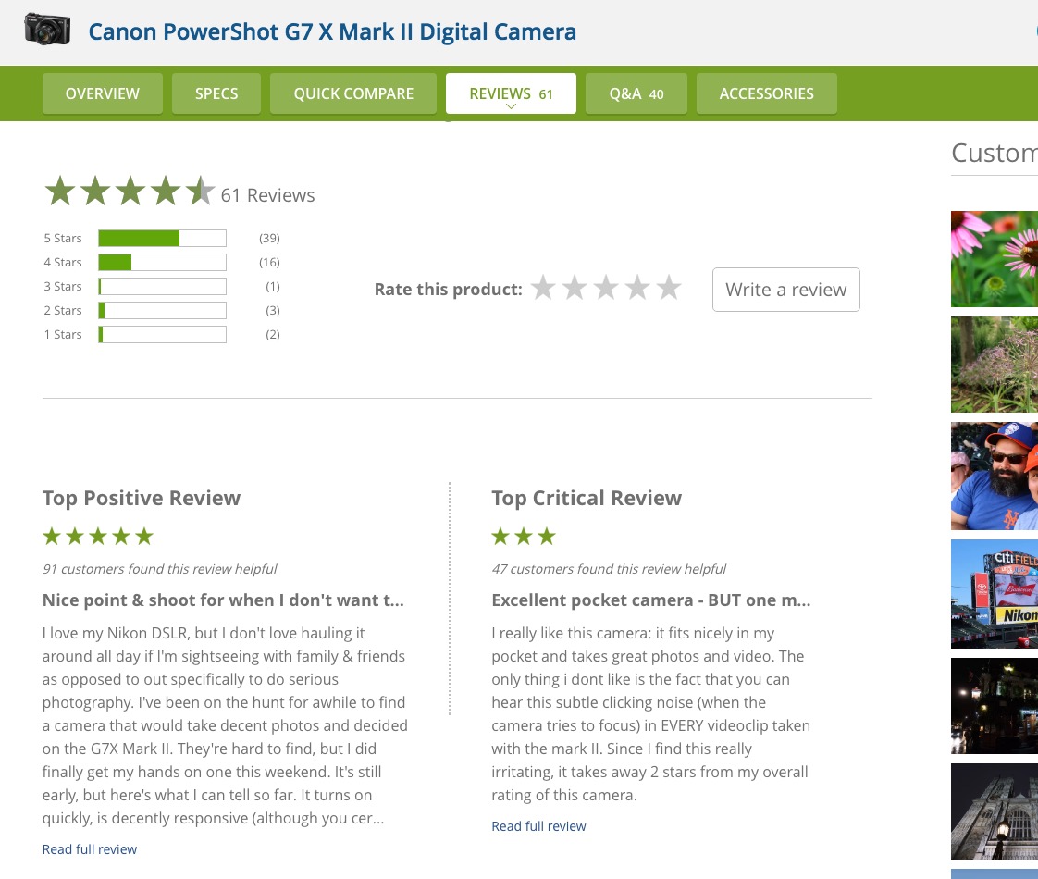This screenshot has width=1038, height=879.
Task: Rate the product two stars
Action: 575,289
